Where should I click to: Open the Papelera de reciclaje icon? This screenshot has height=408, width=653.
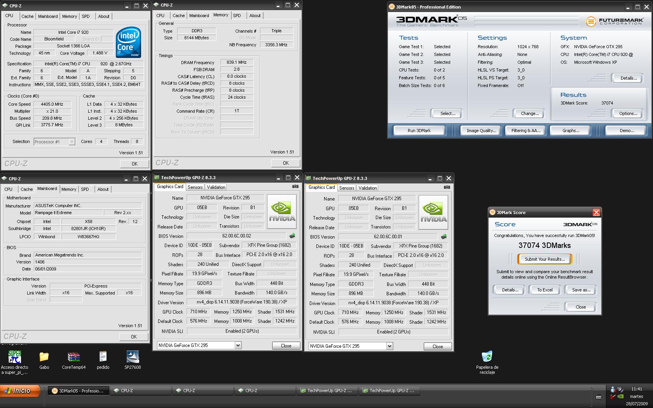(x=487, y=356)
